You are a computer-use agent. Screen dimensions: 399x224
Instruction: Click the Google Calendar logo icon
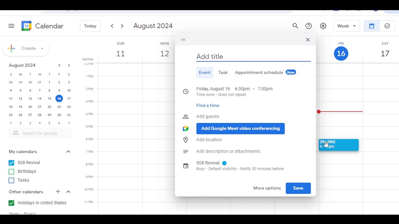pos(26,26)
